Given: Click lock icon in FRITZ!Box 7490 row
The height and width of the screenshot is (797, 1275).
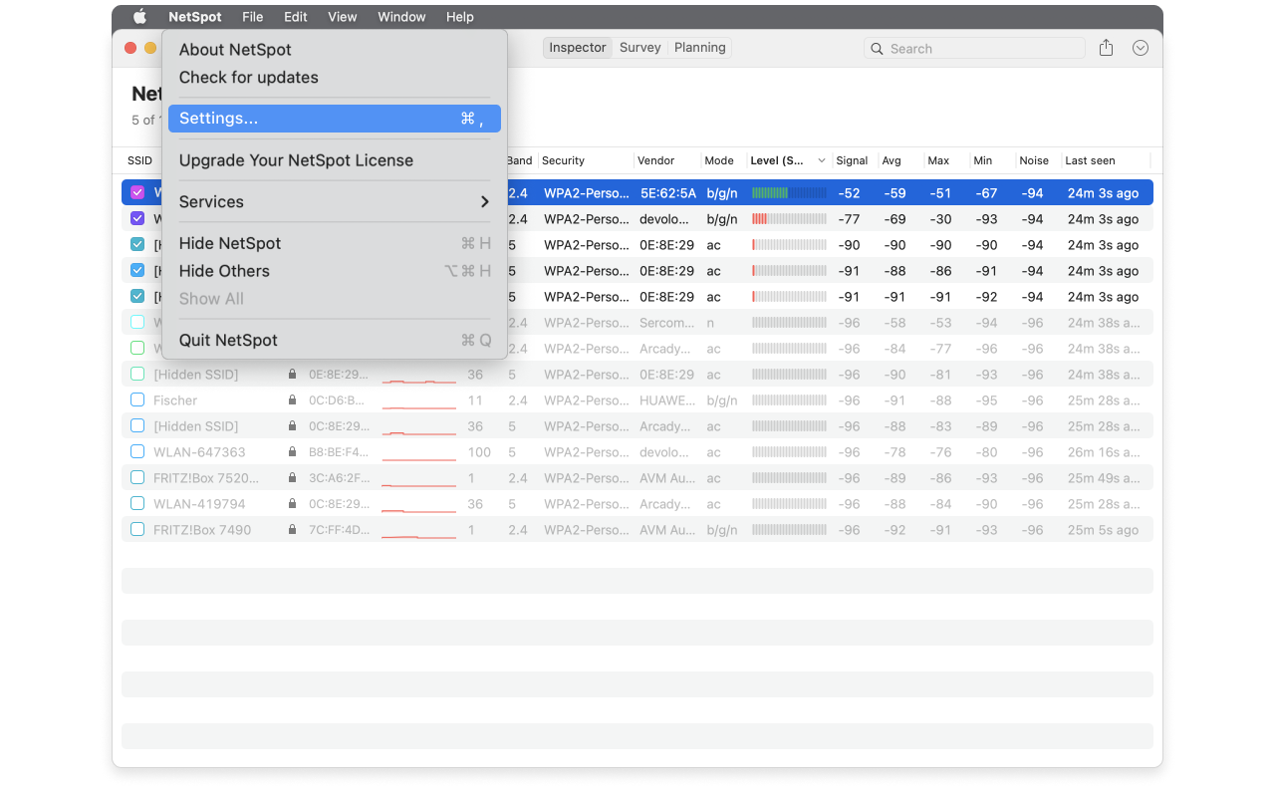Looking at the screenshot, I should tap(292, 530).
